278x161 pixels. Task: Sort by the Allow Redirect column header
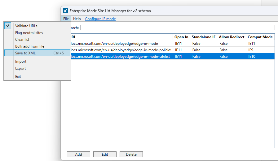(x=232, y=37)
